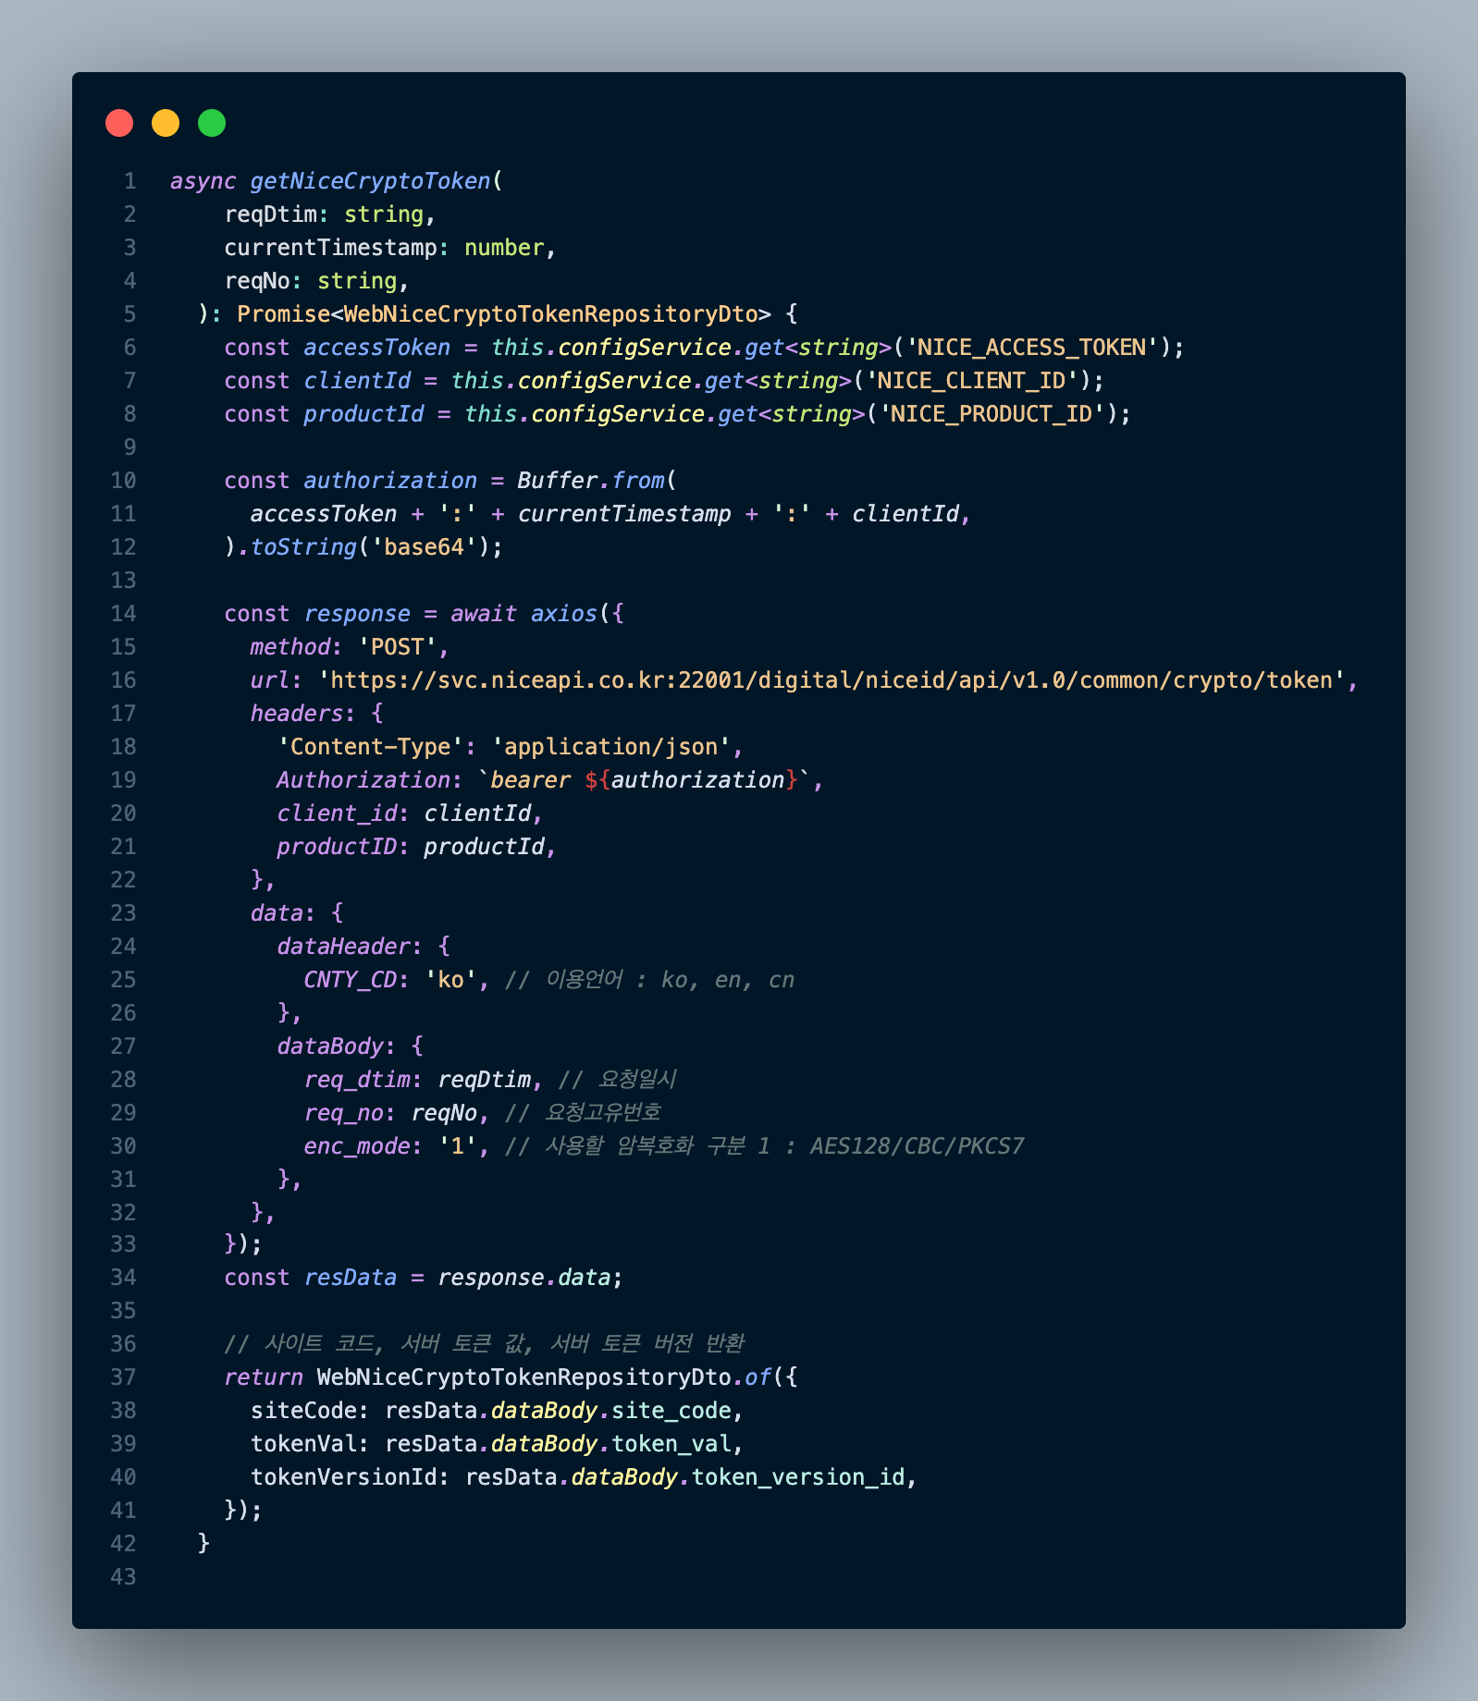Click the 'async' keyword on line 1
The height and width of the screenshot is (1701, 1478).
tap(203, 181)
